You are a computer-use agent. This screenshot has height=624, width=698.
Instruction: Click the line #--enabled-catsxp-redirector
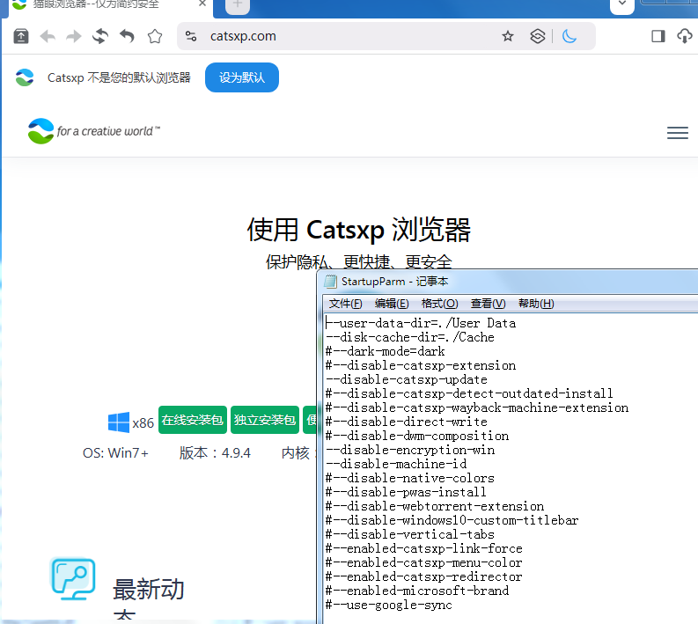click(423, 576)
